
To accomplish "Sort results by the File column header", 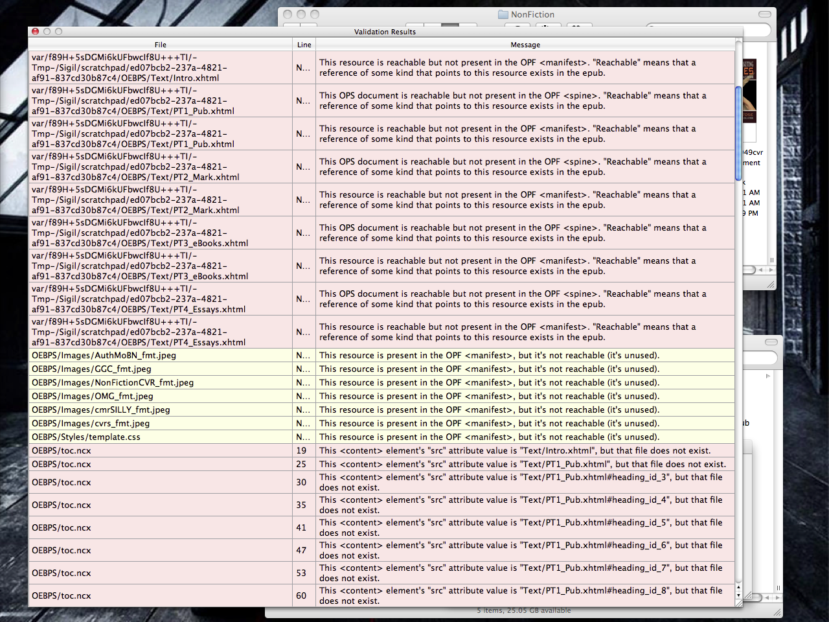I will (161, 45).
